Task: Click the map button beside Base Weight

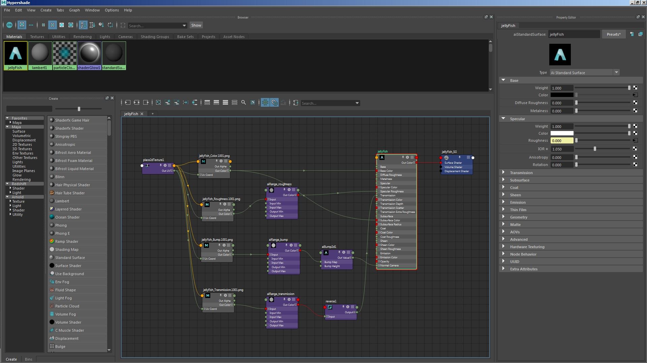Action: (635, 88)
